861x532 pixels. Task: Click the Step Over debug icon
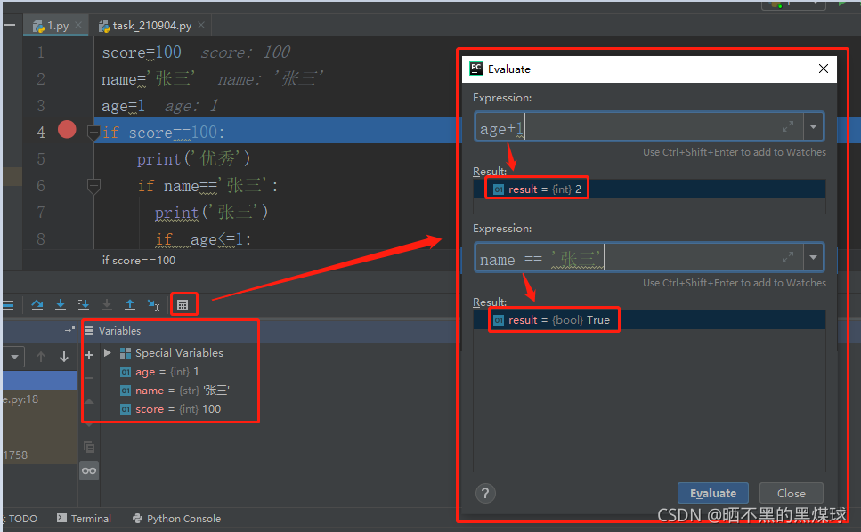(37, 305)
